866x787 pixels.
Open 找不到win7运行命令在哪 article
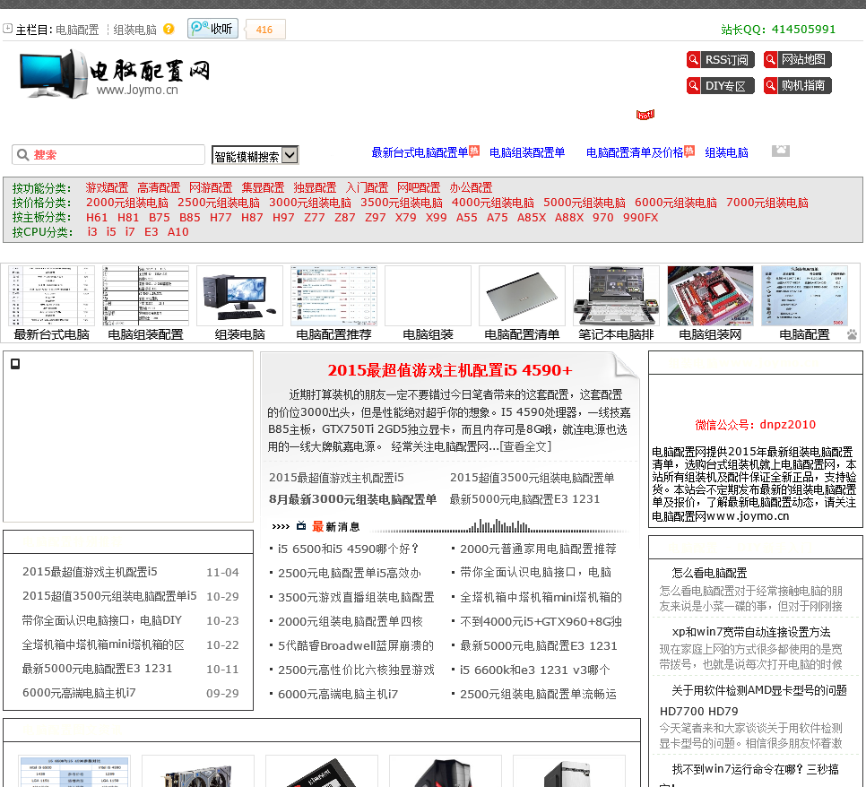755,769
